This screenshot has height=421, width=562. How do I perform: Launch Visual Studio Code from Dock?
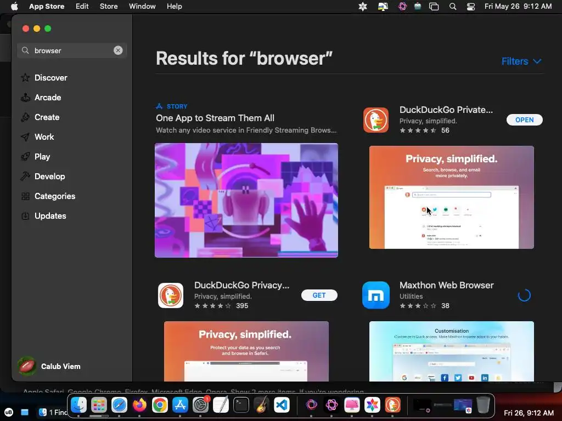coord(282,405)
